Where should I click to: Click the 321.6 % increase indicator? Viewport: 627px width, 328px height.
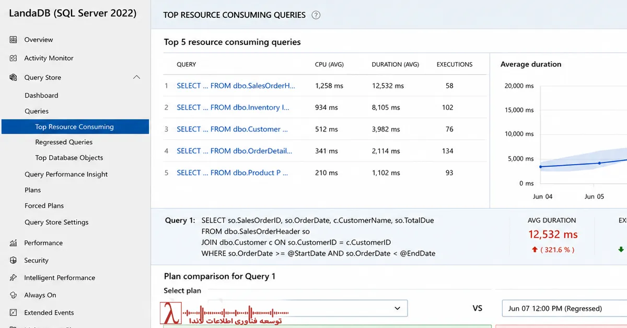(552, 250)
